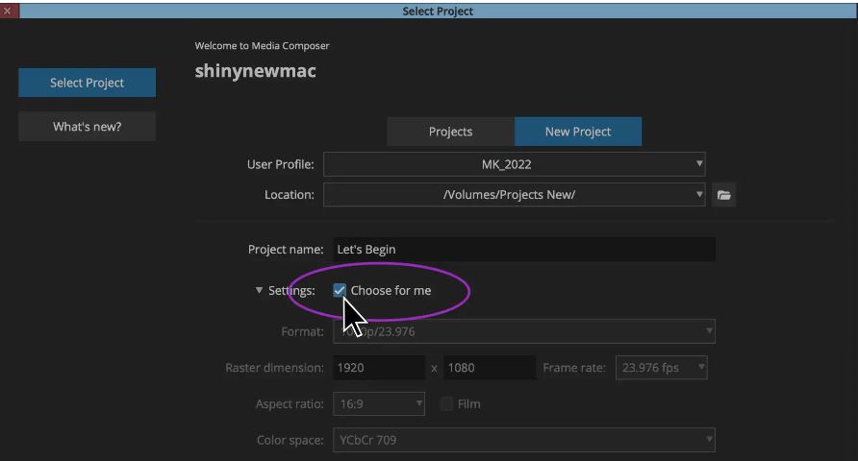Open the User Profile dropdown
858x461 pixels.
(514, 164)
